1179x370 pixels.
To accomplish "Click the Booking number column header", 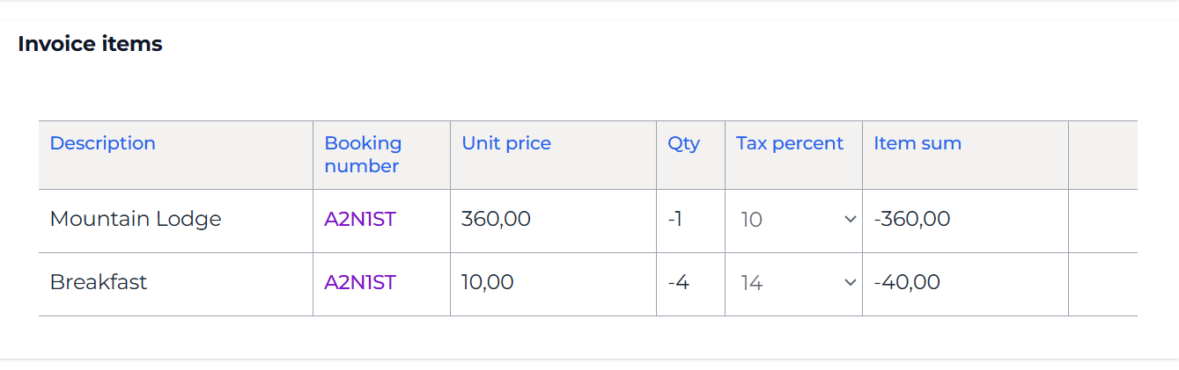I will click(363, 154).
